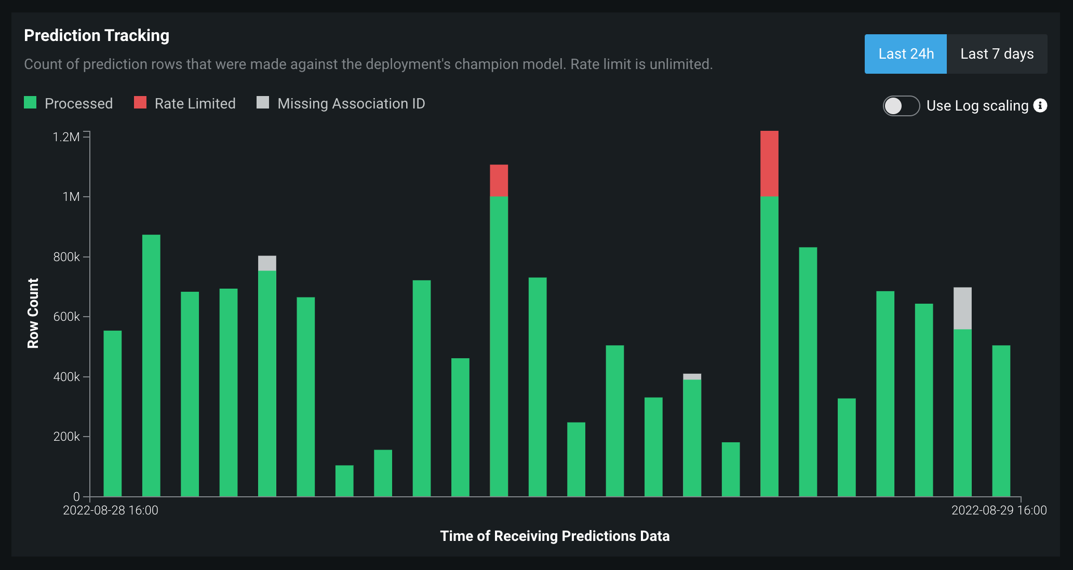Click the gray Missing Association ID swatch
The width and height of the screenshot is (1073, 570).
click(263, 103)
